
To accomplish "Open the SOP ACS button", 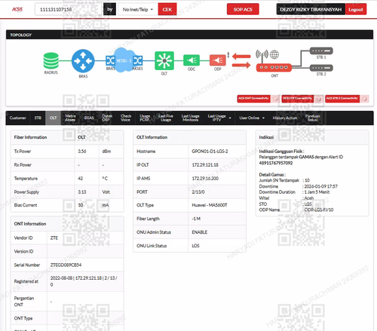I will click(243, 9).
